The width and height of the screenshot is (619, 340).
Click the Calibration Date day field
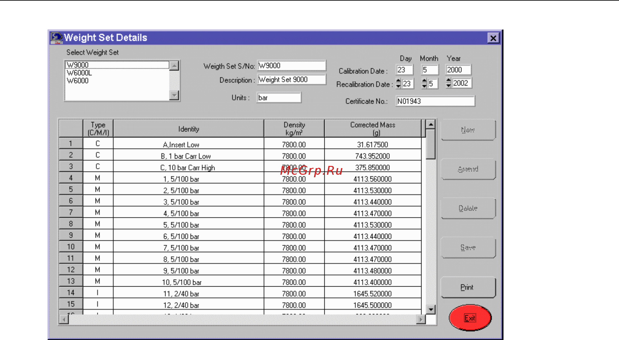click(404, 70)
